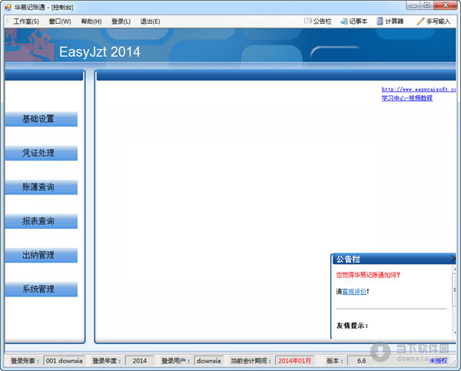Launch the 记事本 notepad tool
Viewport: 461px width, 371px height.
point(353,22)
